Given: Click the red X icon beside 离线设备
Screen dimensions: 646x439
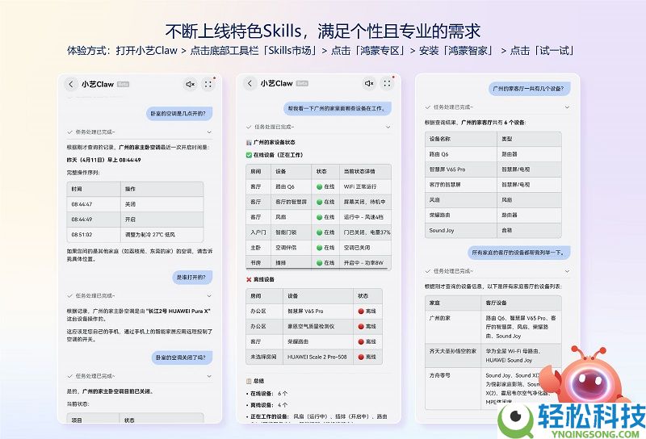Looking at the screenshot, I should [249, 280].
